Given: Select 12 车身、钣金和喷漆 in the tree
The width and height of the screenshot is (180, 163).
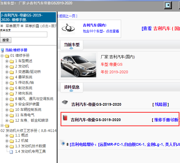Looking at the screenshot, I should (32, 120).
